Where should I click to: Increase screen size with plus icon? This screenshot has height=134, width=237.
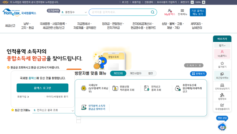[x=204, y=2]
